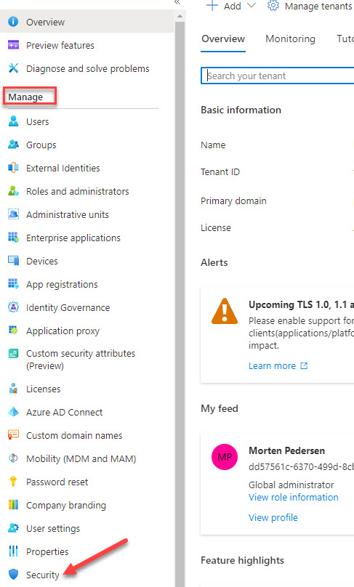
Task: Select the Overview tab
Action: [223, 39]
